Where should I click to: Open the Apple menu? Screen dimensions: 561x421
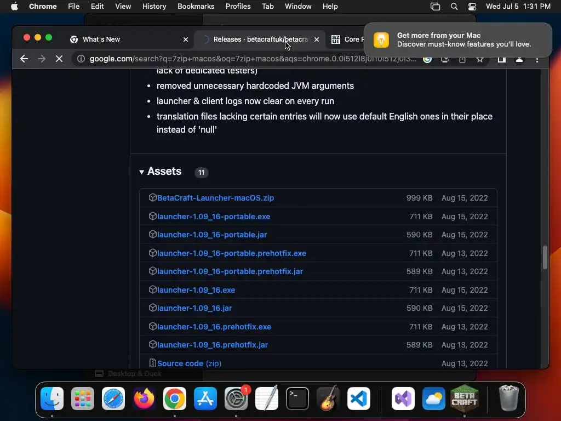point(14,7)
